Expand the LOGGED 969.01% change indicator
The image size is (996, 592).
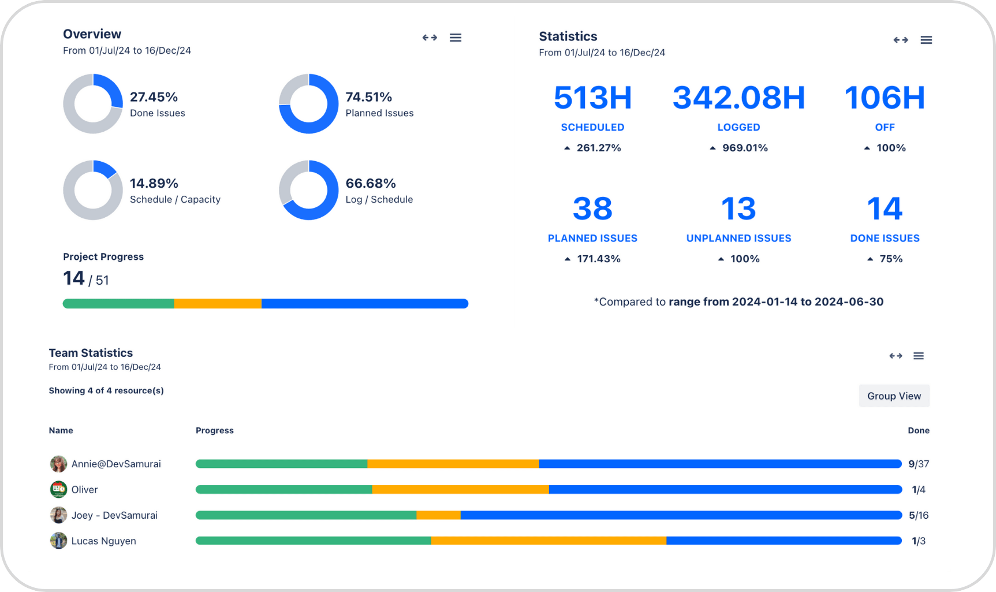(739, 147)
